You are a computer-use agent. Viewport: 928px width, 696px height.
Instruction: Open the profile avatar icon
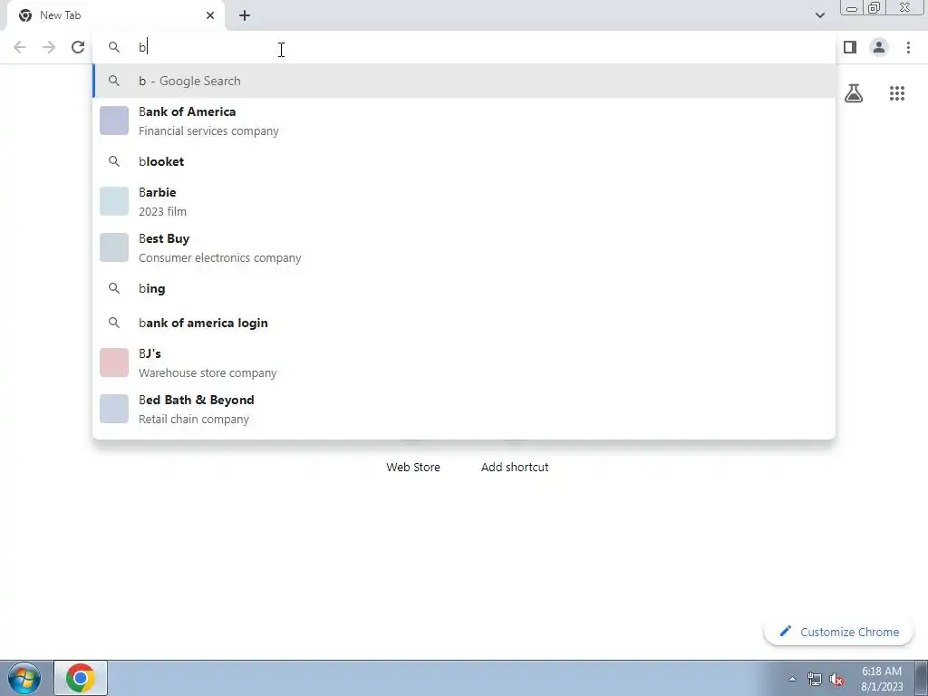[879, 47]
